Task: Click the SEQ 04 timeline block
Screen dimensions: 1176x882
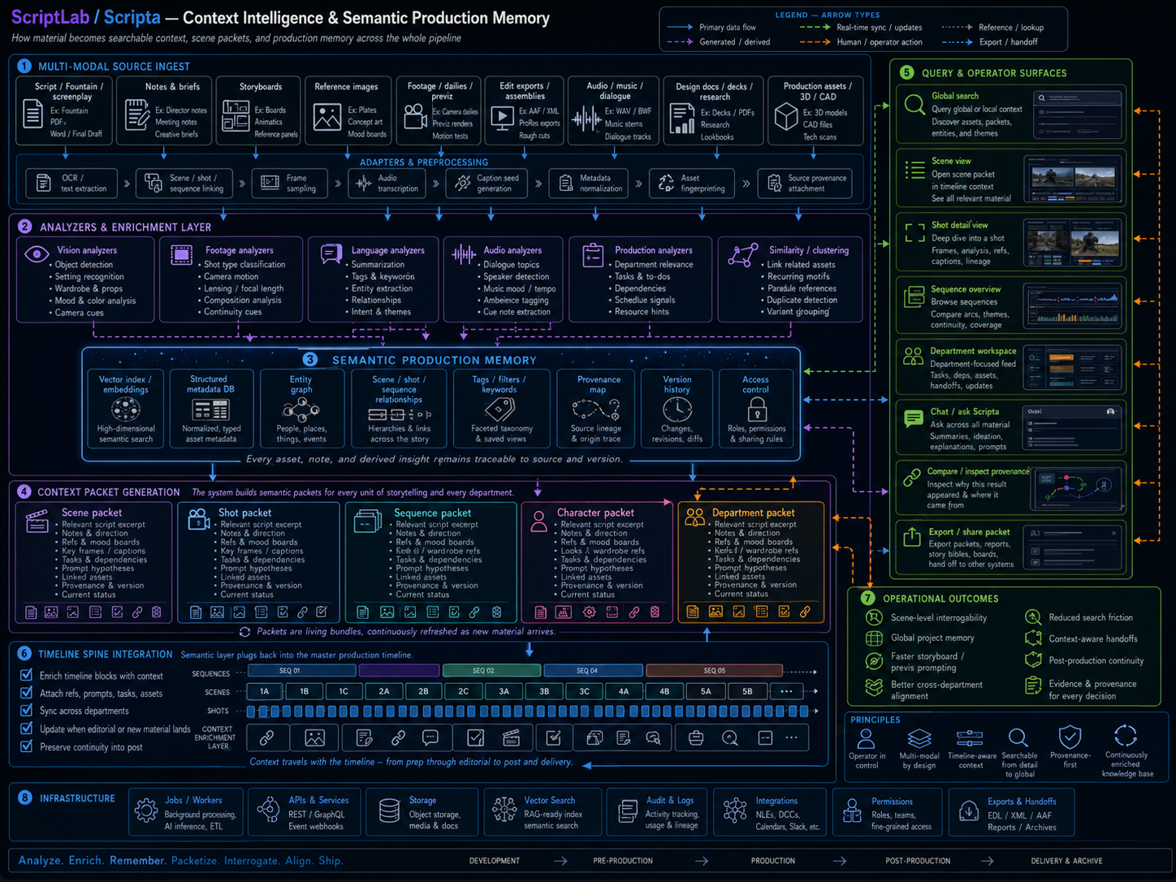Action: coord(594,671)
